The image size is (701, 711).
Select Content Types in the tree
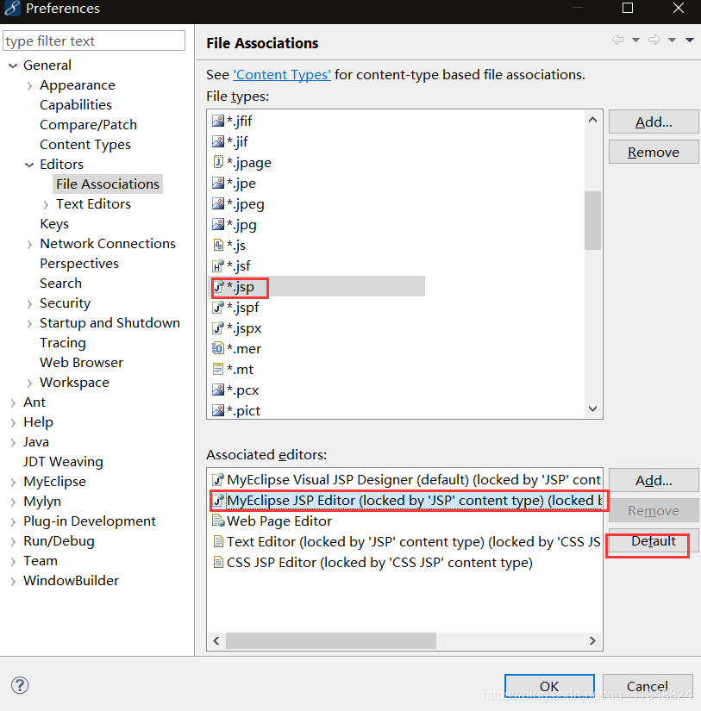click(x=85, y=145)
